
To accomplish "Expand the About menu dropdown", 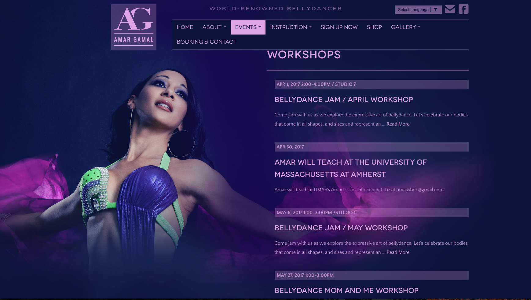I will point(214,27).
